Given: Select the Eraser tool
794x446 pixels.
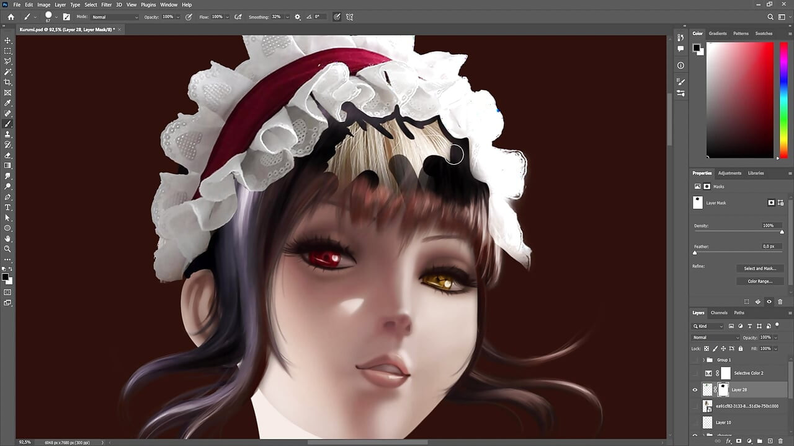Looking at the screenshot, I should pyautogui.click(x=8, y=155).
